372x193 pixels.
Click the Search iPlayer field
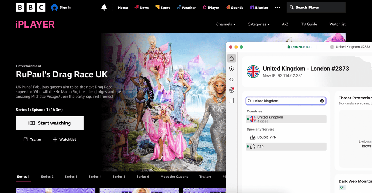tap(316, 8)
